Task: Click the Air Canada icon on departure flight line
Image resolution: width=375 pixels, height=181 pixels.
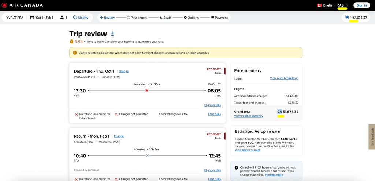Action: [147, 90]
